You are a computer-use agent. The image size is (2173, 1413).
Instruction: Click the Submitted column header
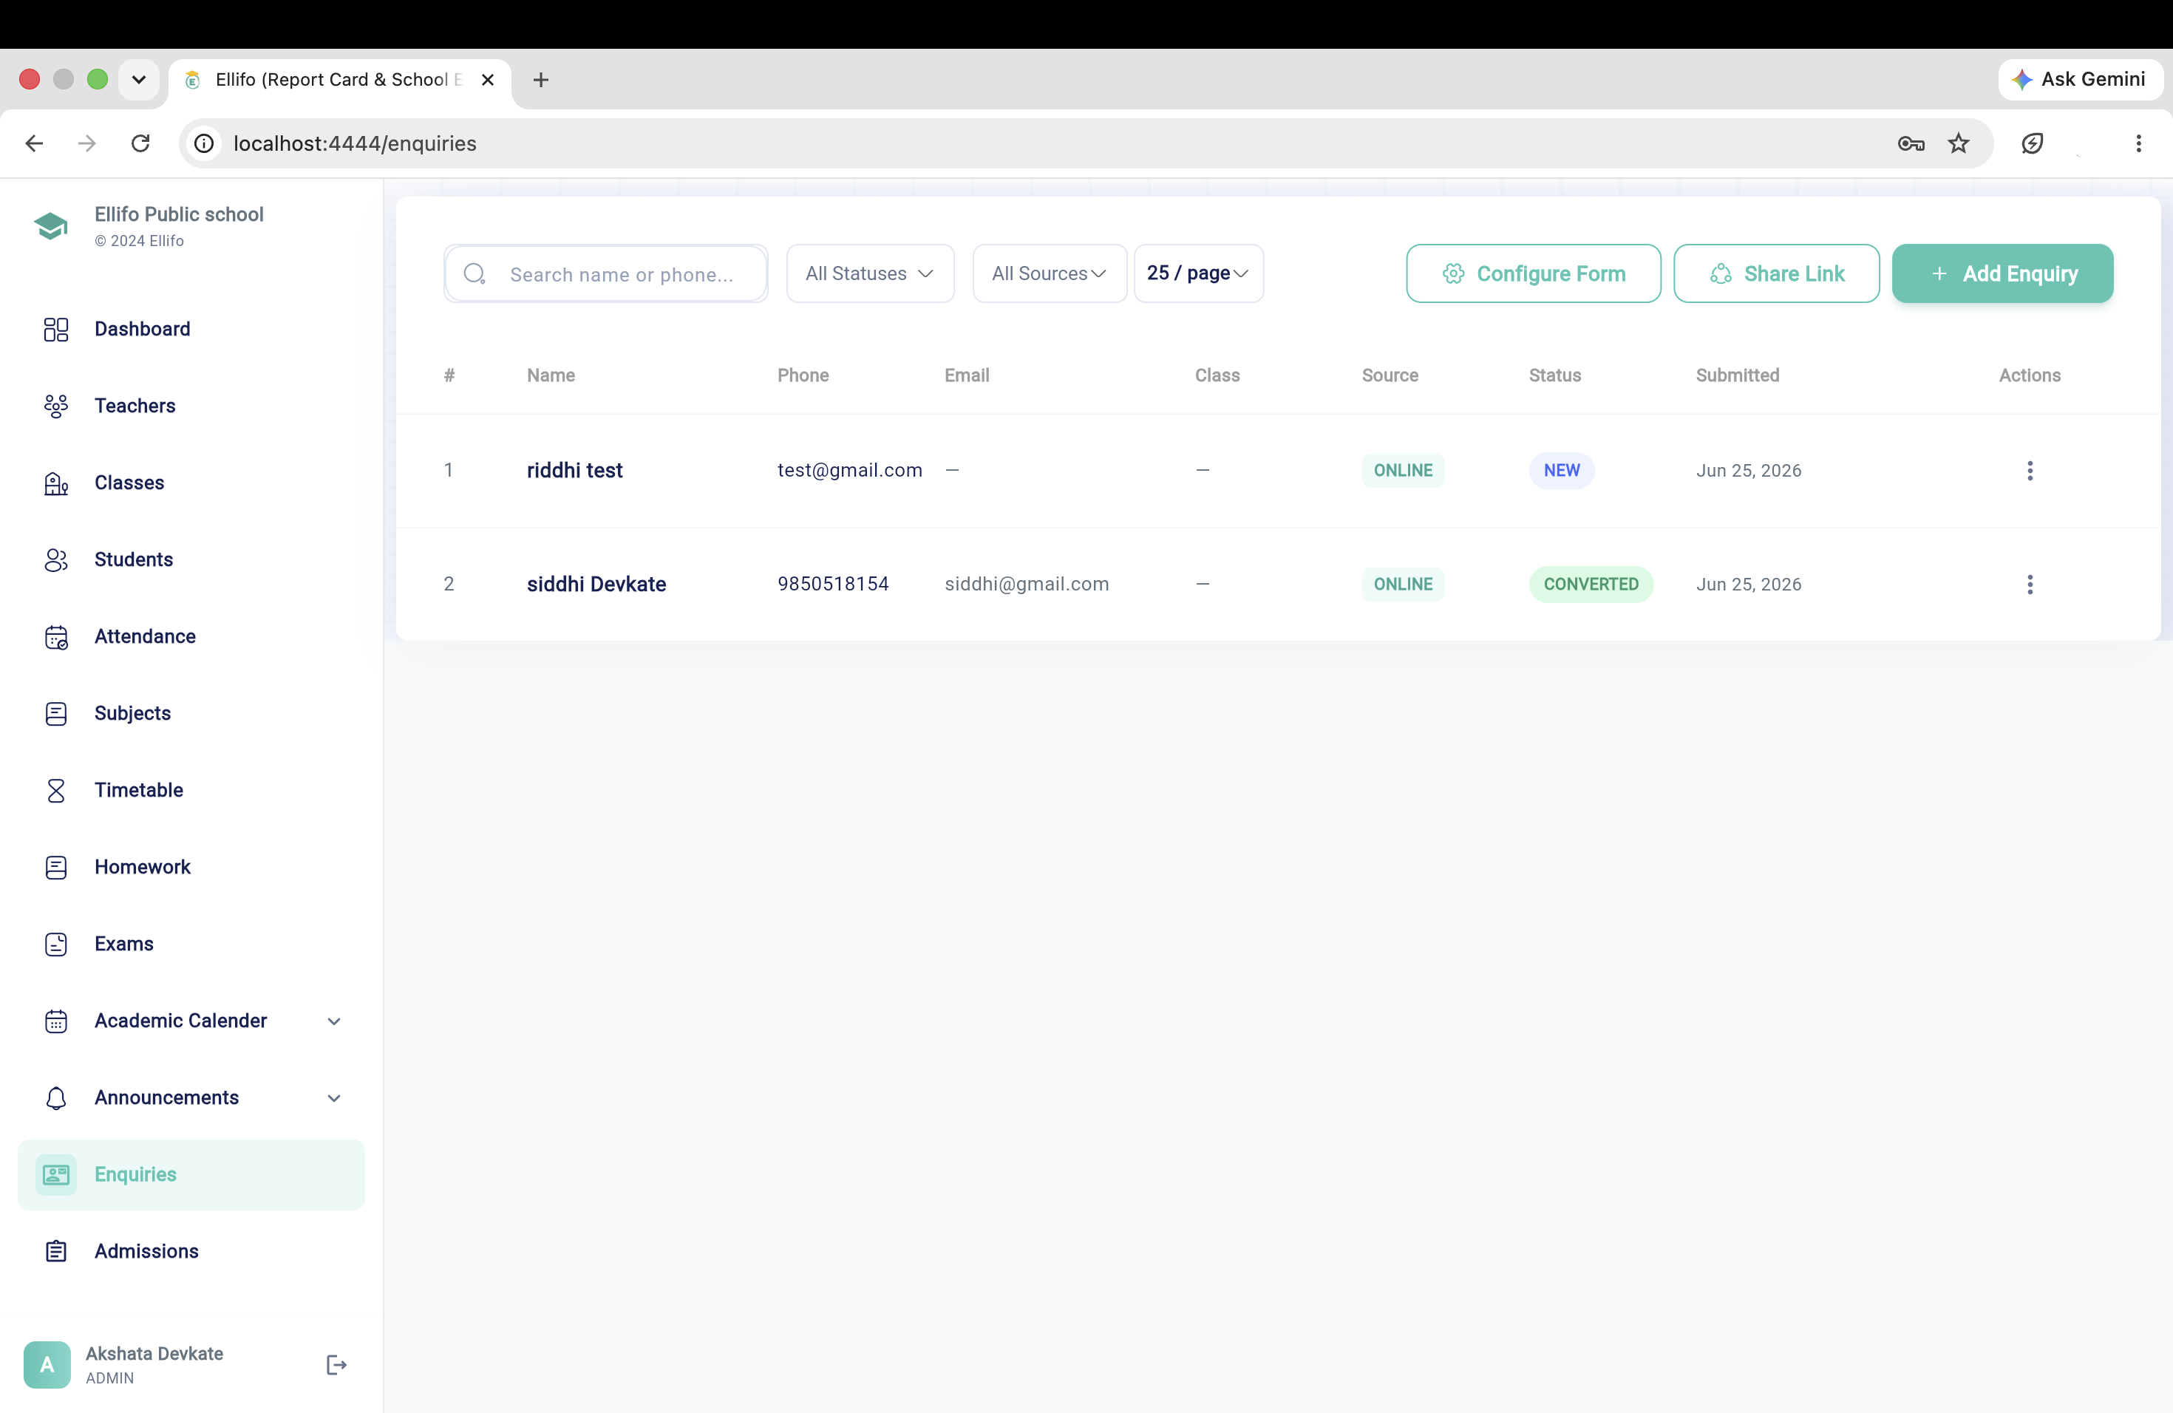click(x=1737, y=375)
